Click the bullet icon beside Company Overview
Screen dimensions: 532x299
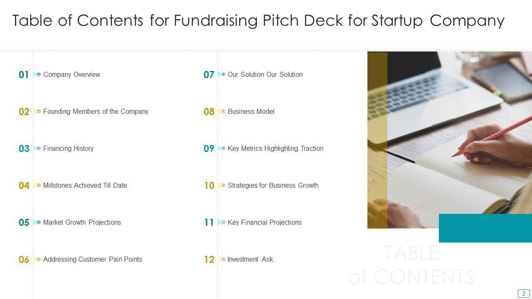39,74
